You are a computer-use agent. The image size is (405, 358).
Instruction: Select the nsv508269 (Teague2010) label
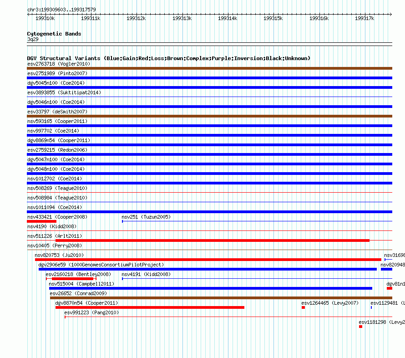click(x=57, y=188)
